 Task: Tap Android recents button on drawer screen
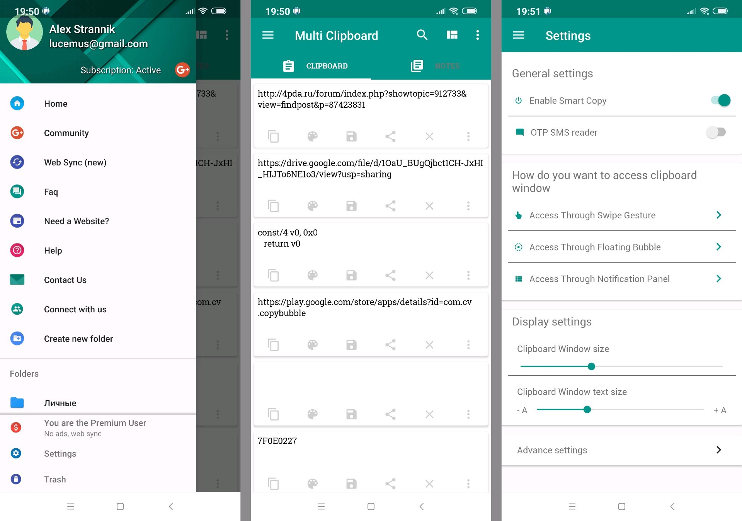pos(70,506)
